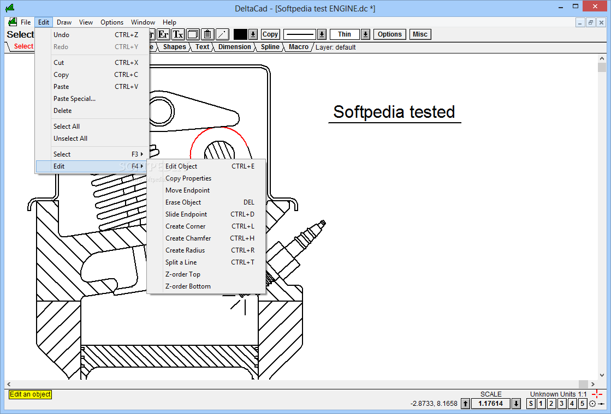Viewport: 611px width, 414px height.
Task: Choose Cut from the Edit menu
Action: click(x=92, y=62)
